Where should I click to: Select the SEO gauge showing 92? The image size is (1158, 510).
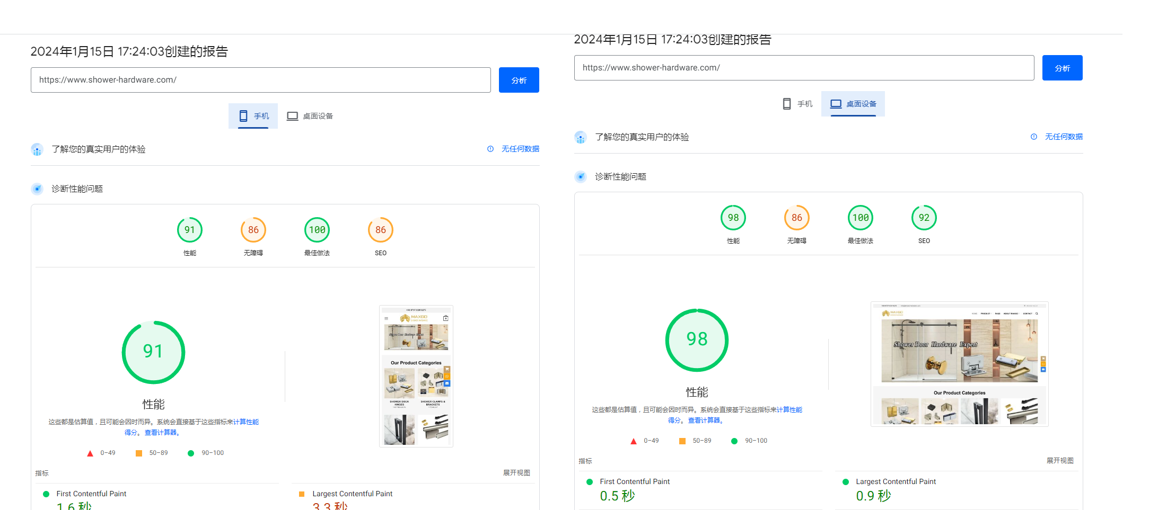click(x=924, y=217)
